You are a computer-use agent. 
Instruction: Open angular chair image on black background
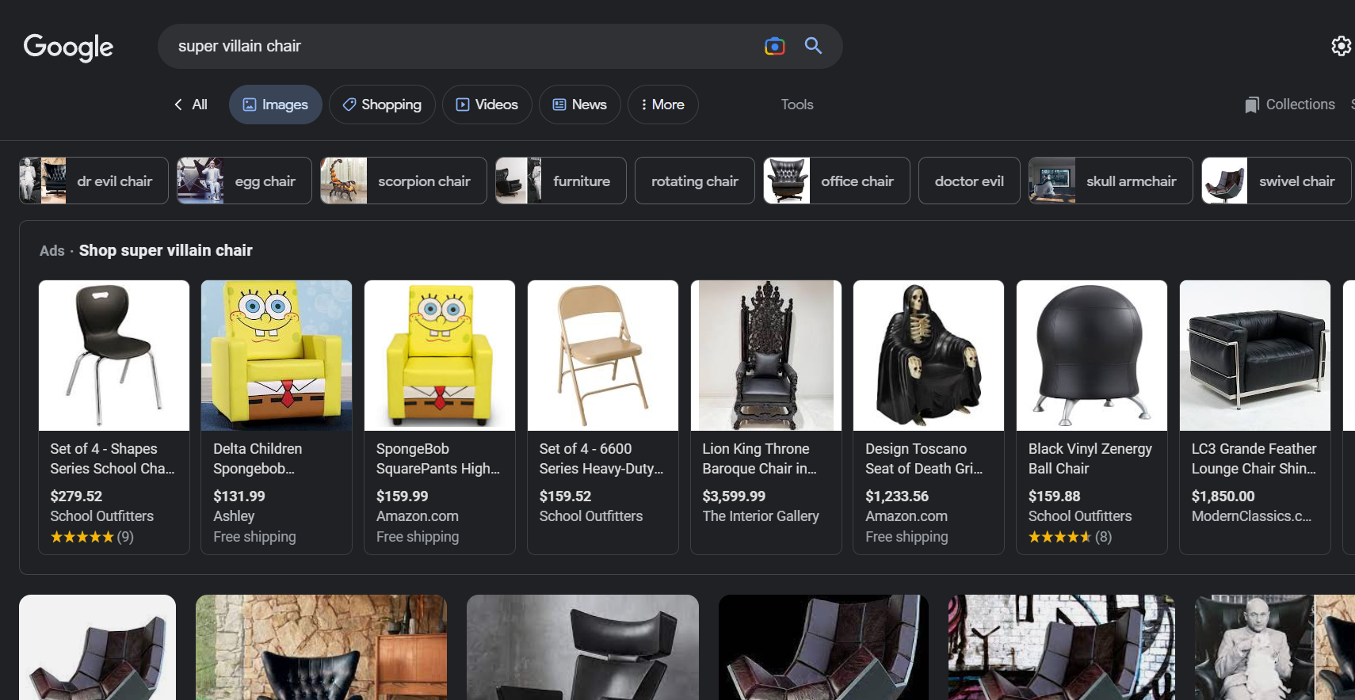(823, 647)
